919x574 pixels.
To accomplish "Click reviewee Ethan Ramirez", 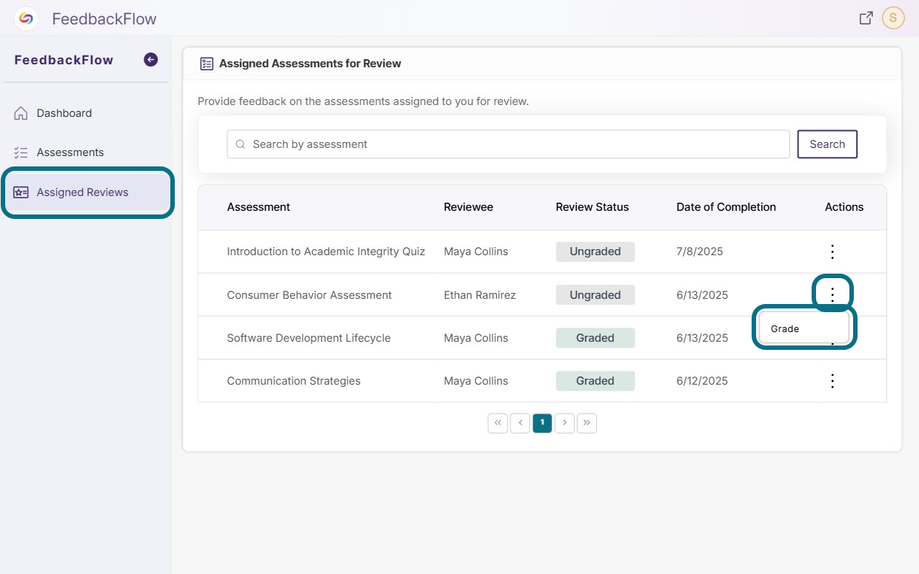I will point(480,295).
